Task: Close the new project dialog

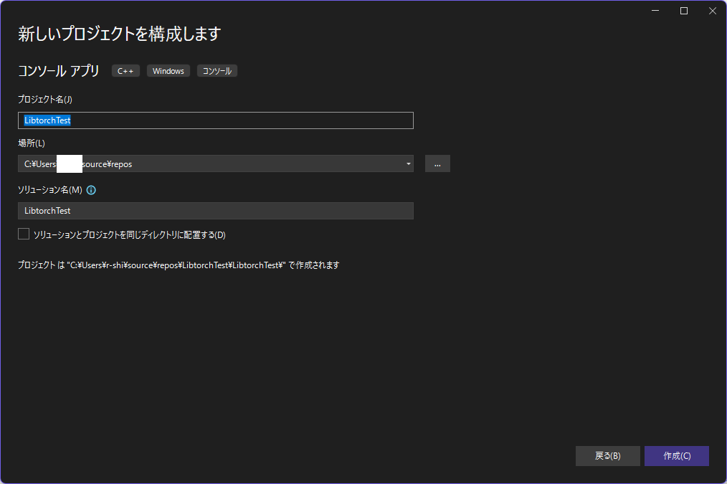Action: [x=711, y=11]
